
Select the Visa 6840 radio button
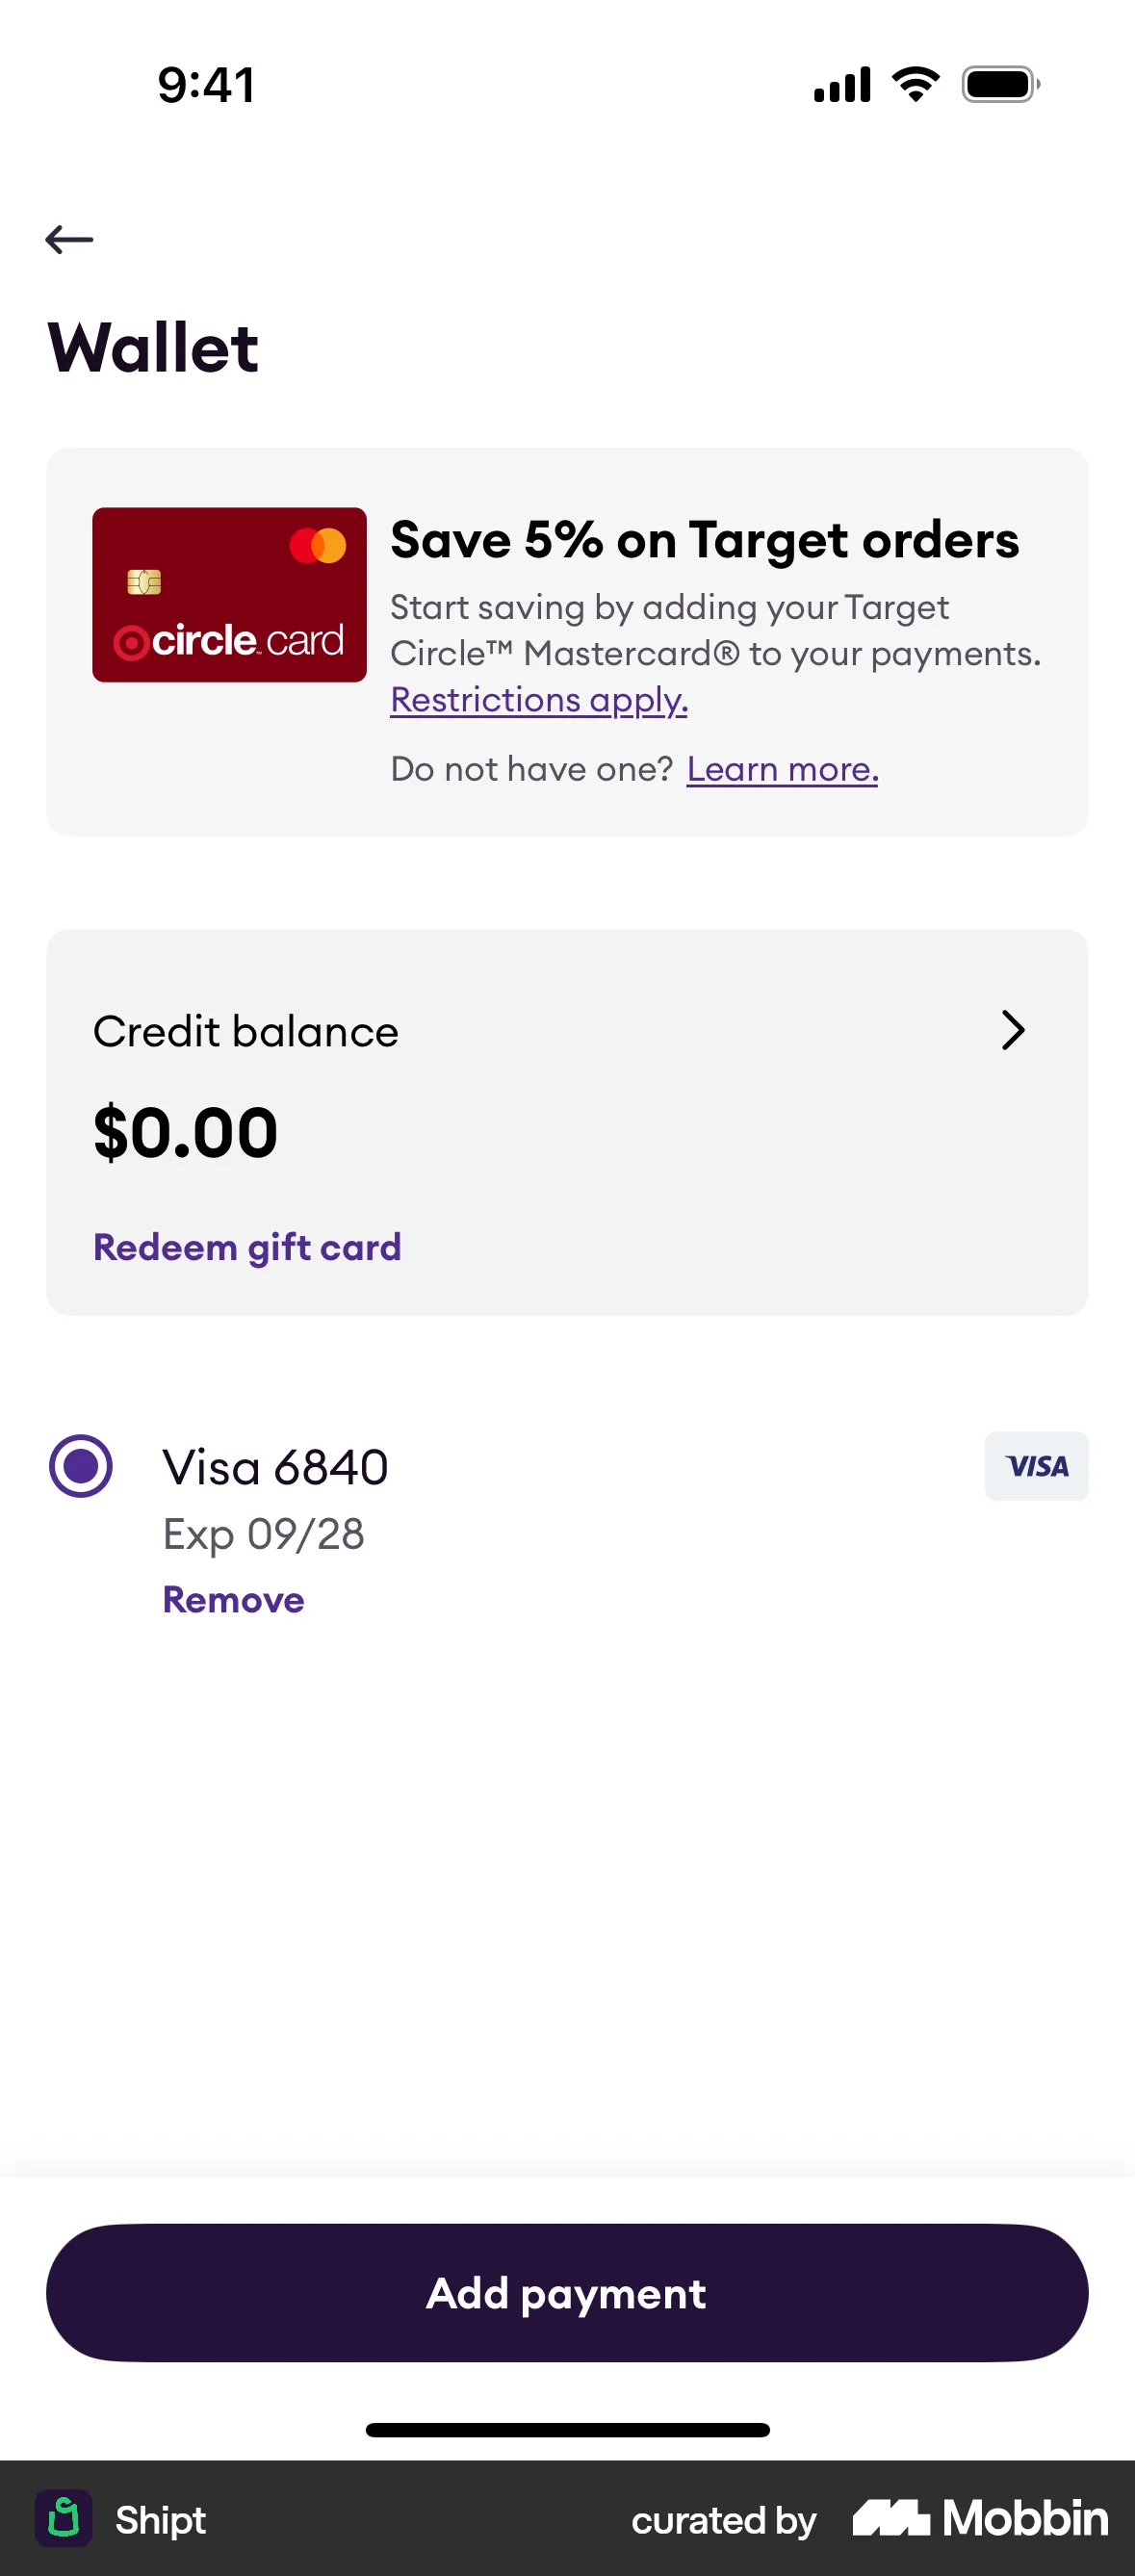pos(81,1466)
